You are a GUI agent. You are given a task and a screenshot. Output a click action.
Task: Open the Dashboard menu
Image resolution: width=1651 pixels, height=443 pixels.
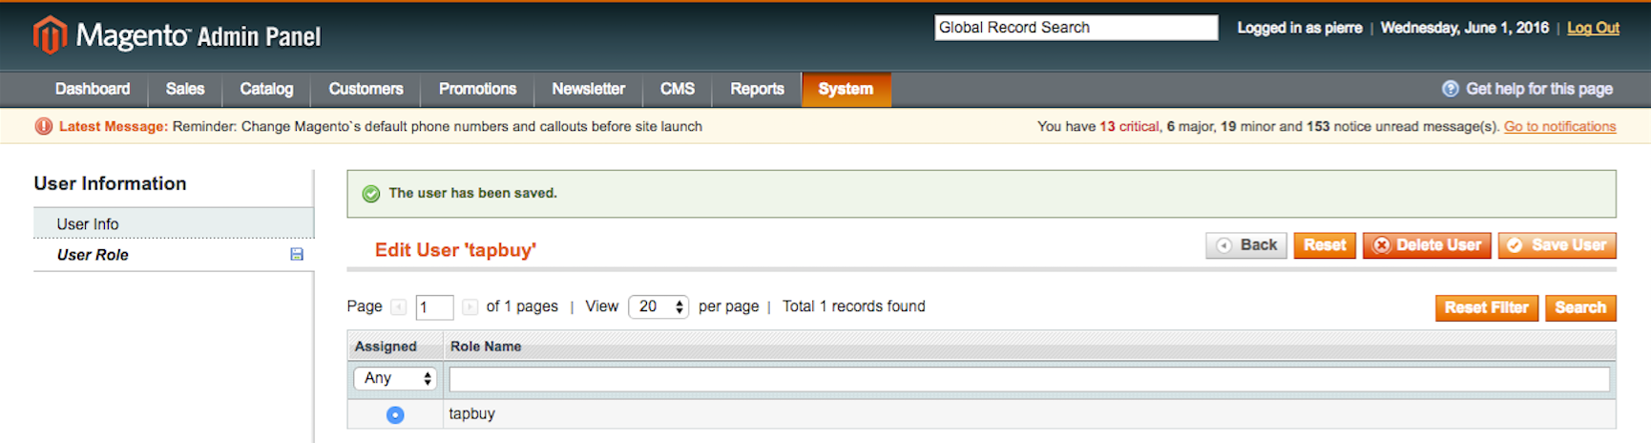(x=93, y=89)
